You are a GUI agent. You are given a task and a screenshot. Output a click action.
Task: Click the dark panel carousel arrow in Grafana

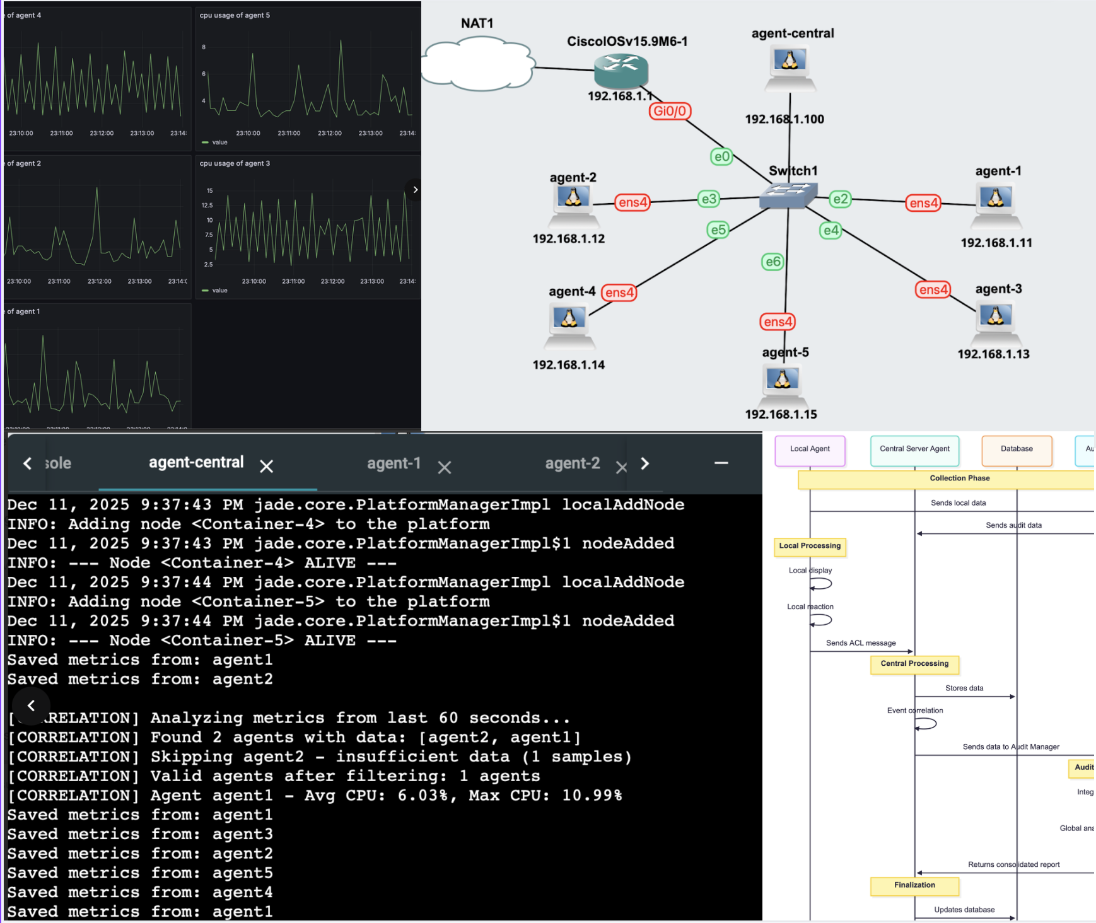(415, 189)
